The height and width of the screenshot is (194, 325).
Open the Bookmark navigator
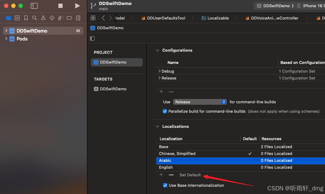26,18
